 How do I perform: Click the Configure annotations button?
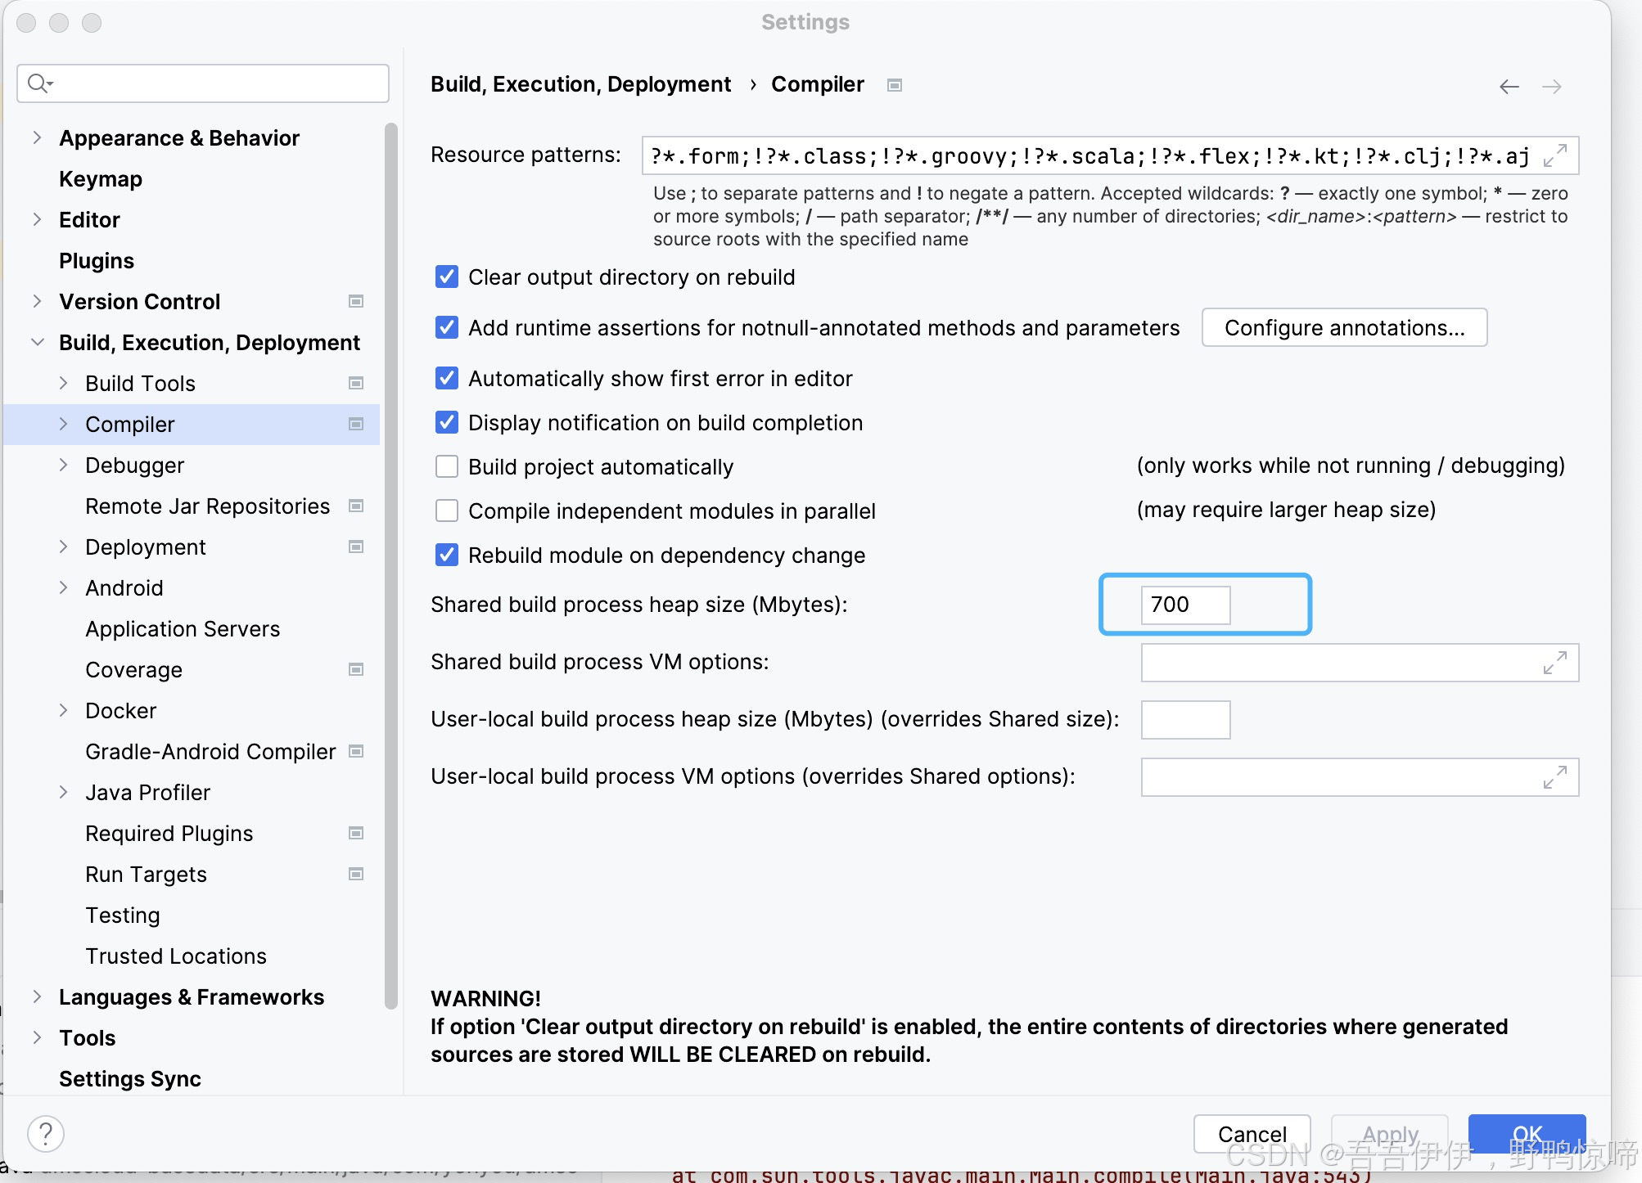click(x=1344, y=327)
